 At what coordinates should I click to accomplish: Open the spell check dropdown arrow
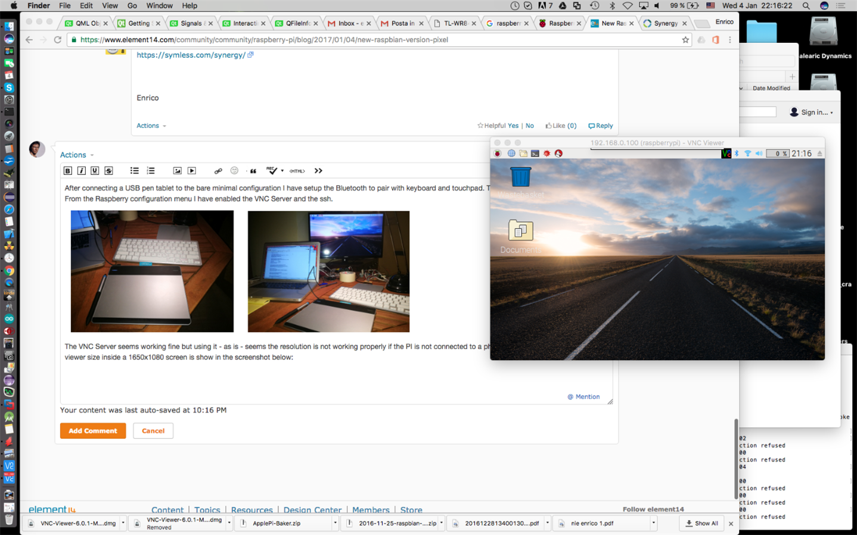282,171
